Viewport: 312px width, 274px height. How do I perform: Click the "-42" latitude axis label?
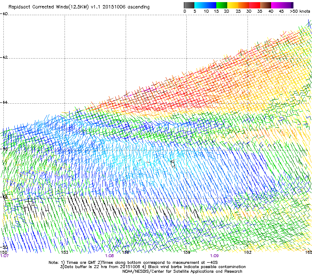[4, 57]
